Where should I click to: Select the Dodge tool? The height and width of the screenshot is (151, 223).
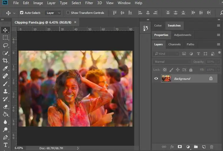5,130
